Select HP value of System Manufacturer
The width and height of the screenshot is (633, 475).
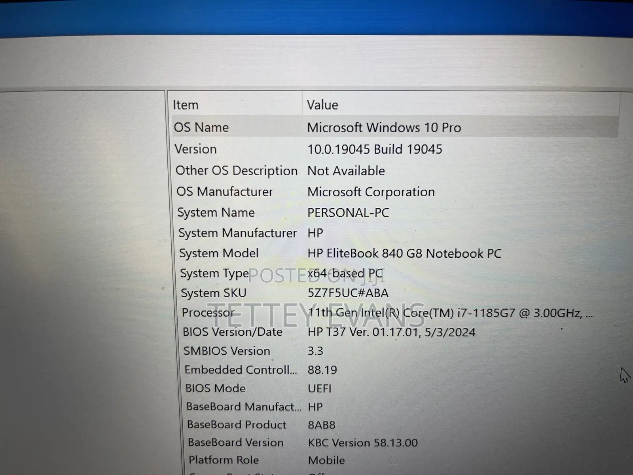(315, 233)
